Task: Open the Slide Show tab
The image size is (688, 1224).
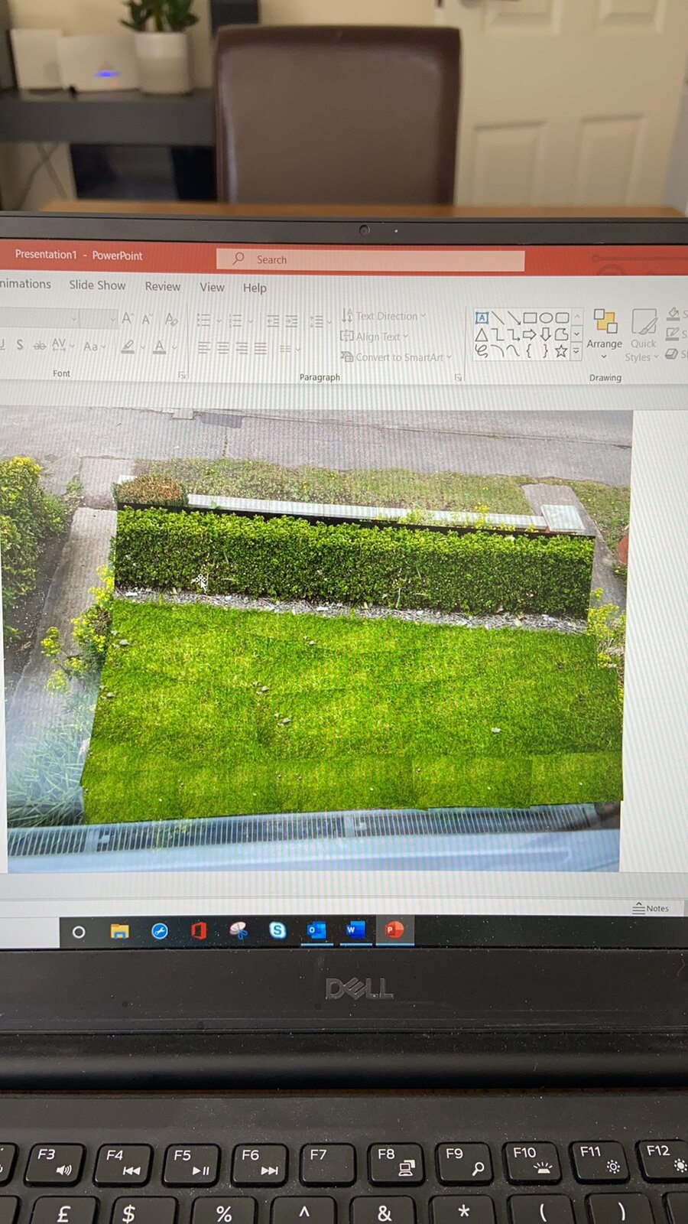Action: coord(97,285)
